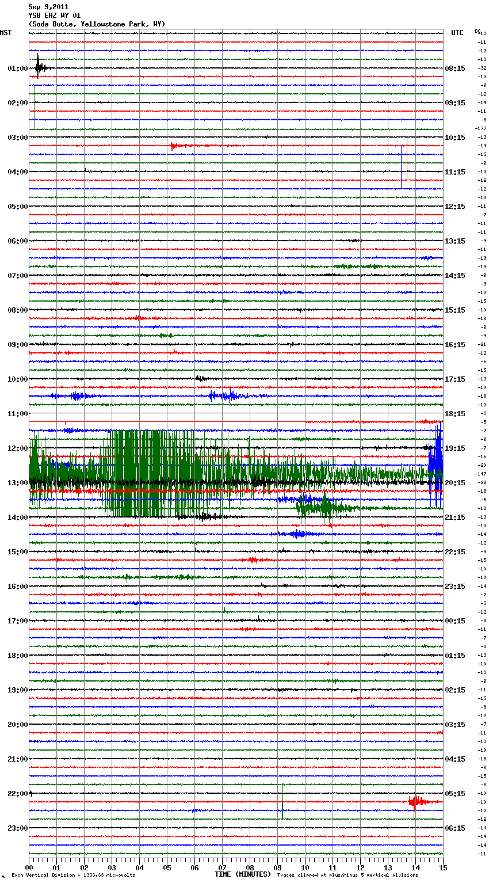Select the '11:00' MST time label

(18, 414)
